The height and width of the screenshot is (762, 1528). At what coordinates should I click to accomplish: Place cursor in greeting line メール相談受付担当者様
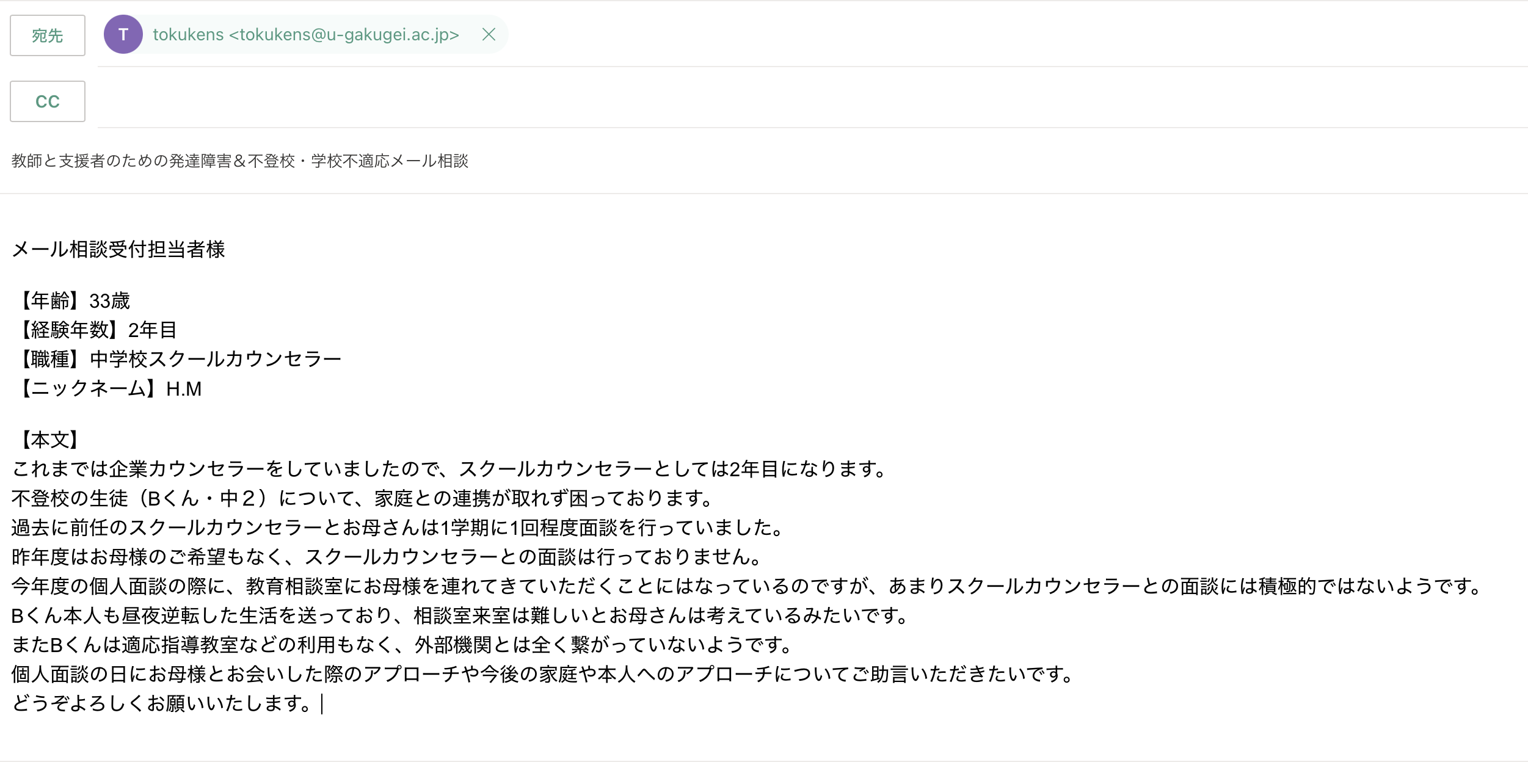click(118, 249)
